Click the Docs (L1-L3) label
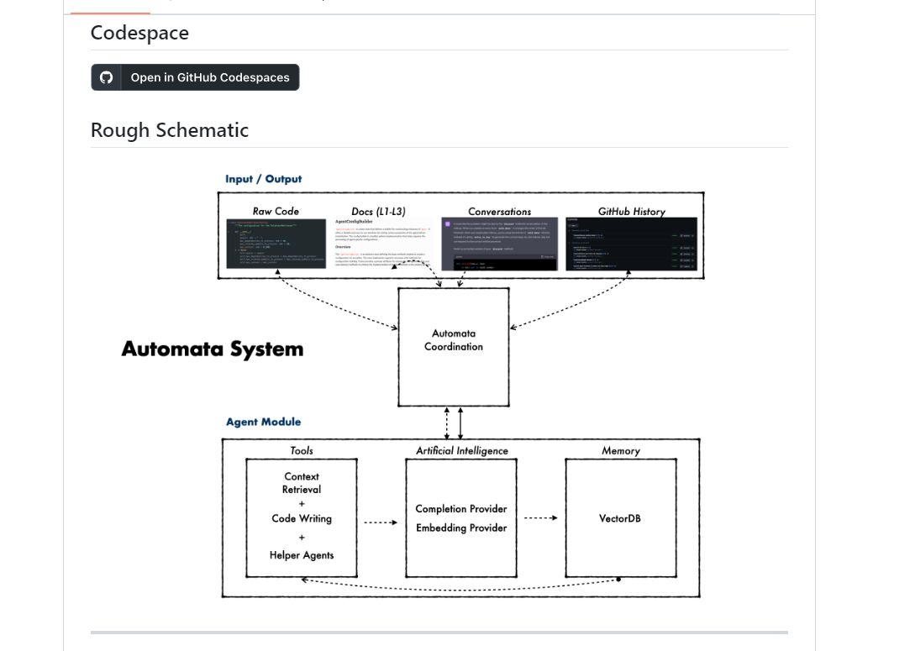This screenshot has height=651, width=910. pyautogui.click(x=378, y=211)
